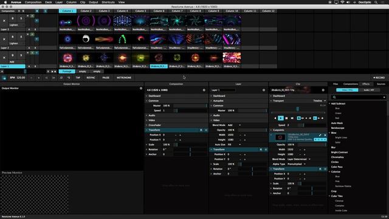Adjust Layer Opacity slider
The image size is (389, 219).
click(252, 130)
